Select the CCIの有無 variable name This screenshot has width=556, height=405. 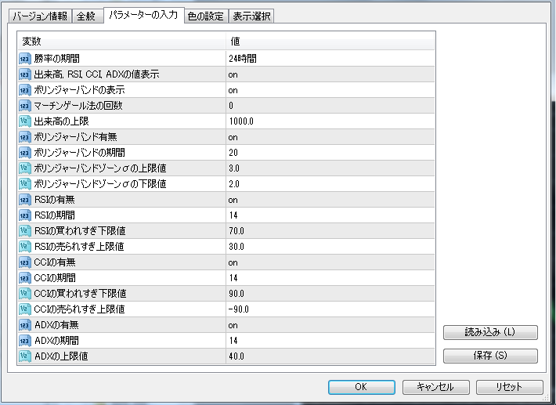tap(55, 262)
